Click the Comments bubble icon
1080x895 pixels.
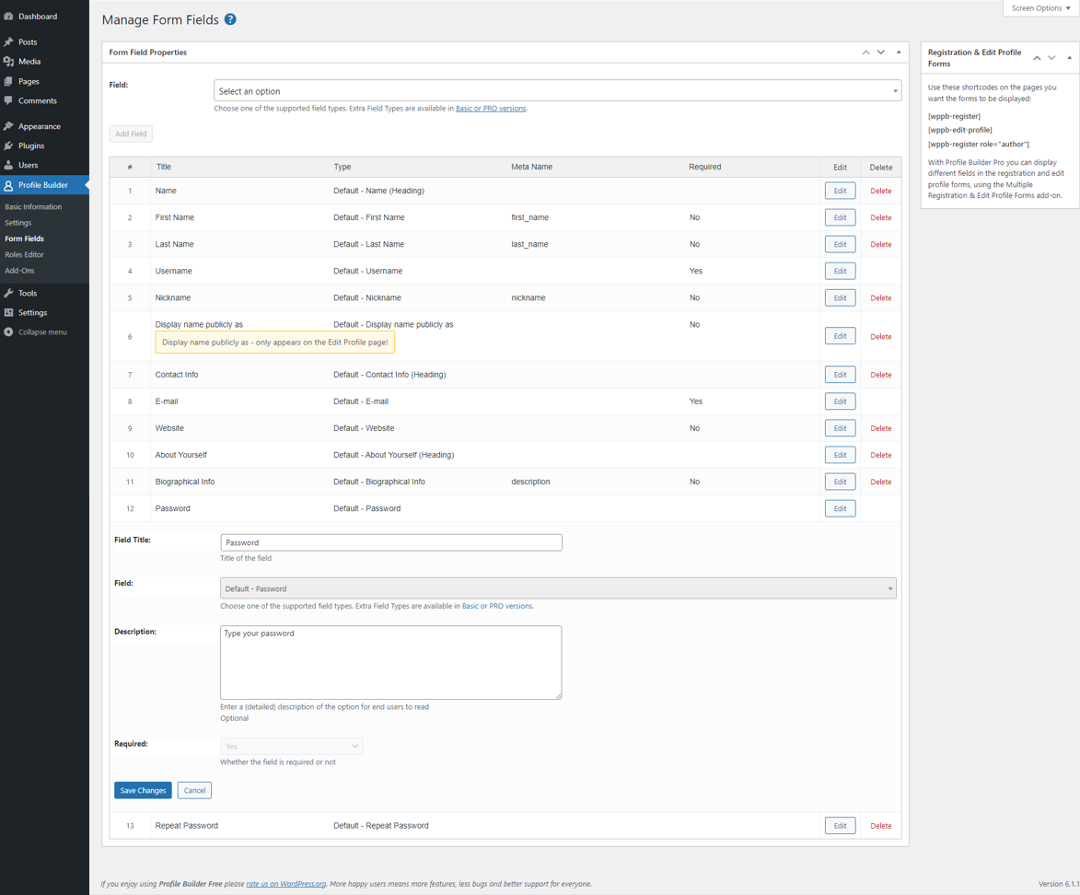click(8, 100)
